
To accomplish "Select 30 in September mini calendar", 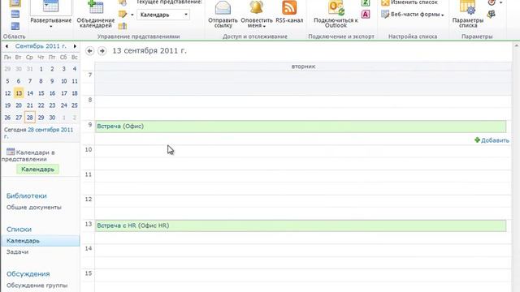I will (52, 118).
